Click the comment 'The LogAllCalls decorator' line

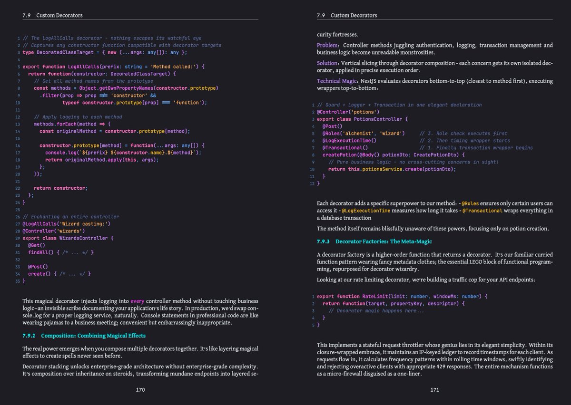[x=112, y=38]
